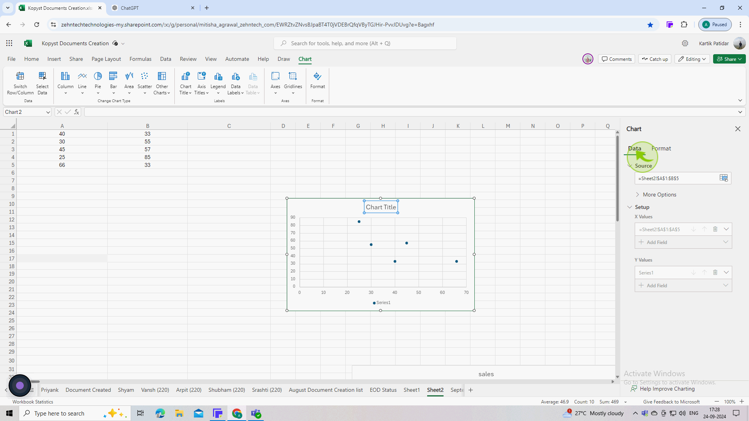
Task: Add a new sheet with plus button
Action: pyautogui.click(x=470, y=390)
